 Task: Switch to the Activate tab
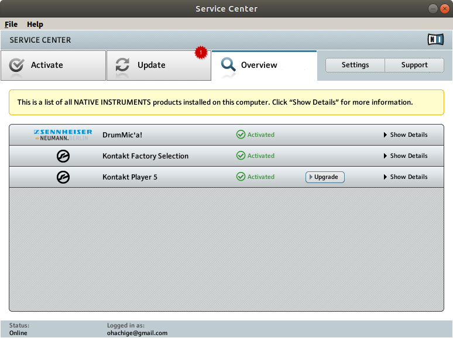tap(53, 65)
